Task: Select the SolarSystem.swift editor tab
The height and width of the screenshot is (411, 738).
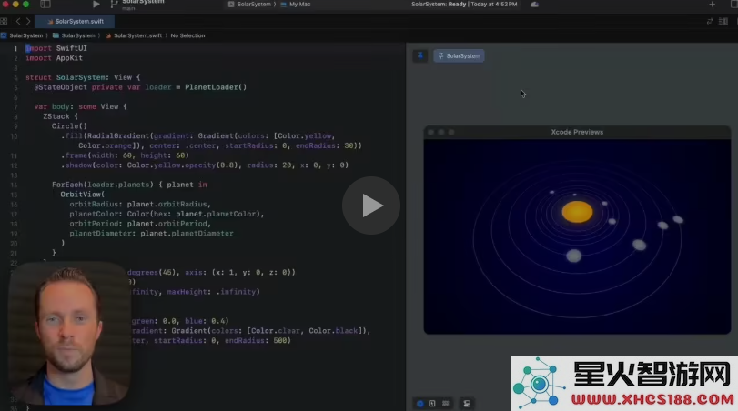Action: [x=76, y=21]
